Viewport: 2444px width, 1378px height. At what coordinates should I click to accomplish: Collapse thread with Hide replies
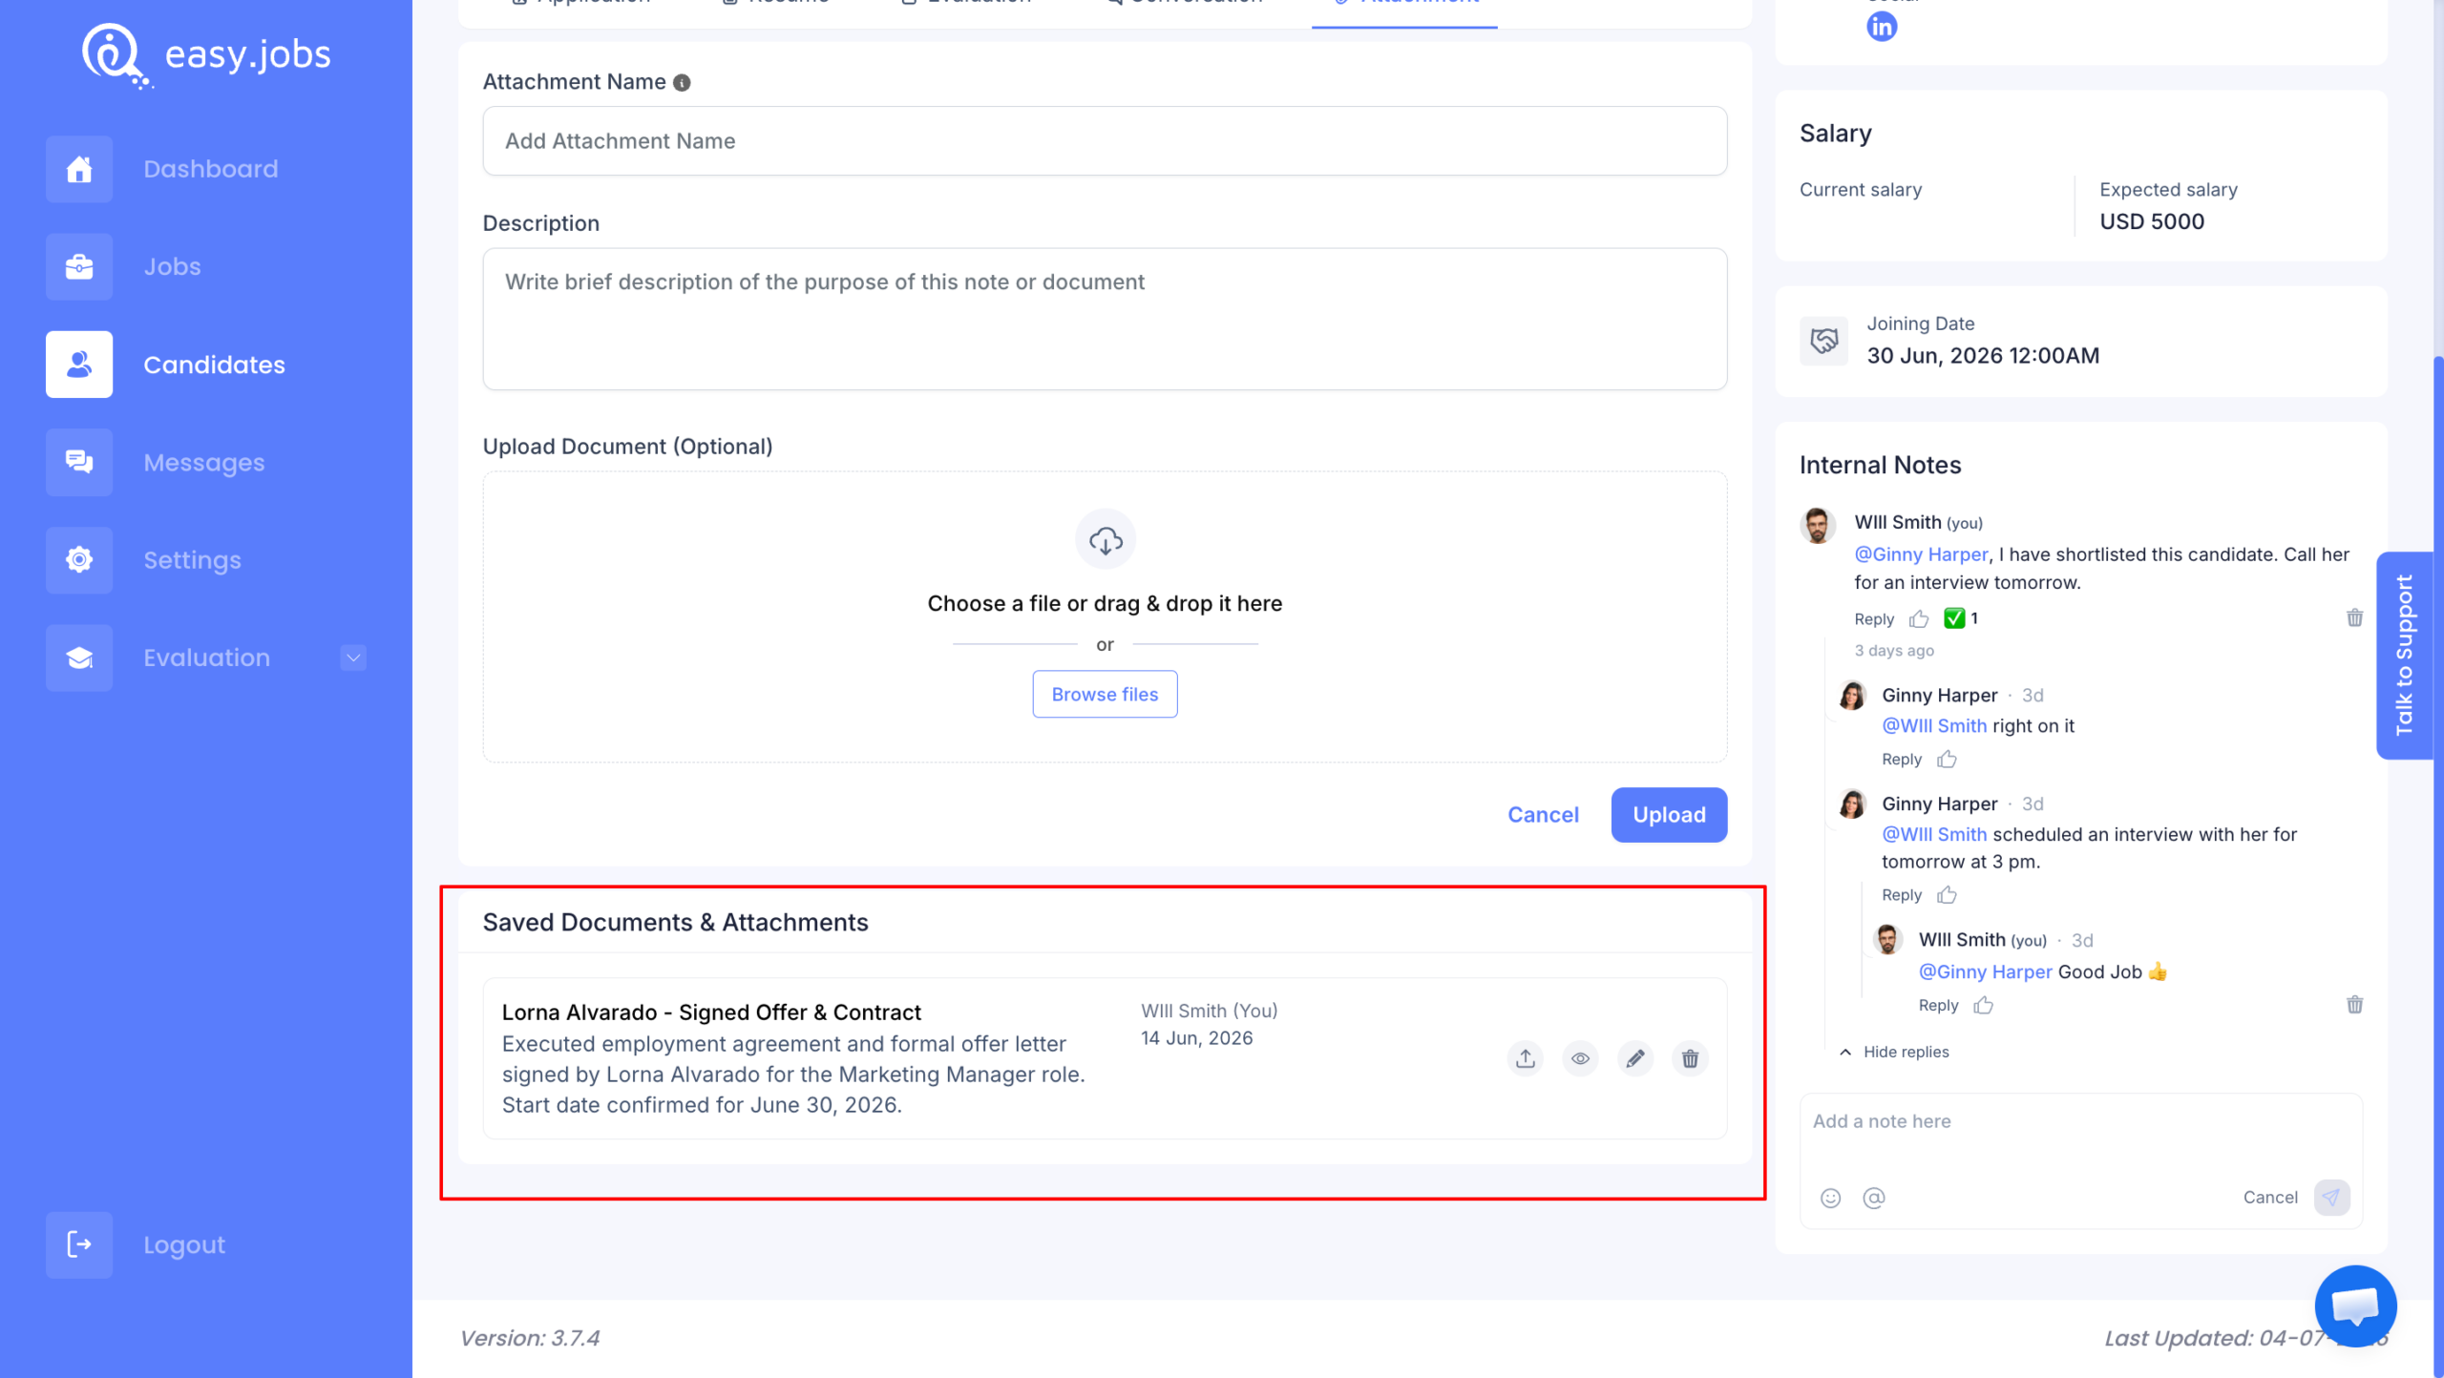click(x=1894, y=1052)
